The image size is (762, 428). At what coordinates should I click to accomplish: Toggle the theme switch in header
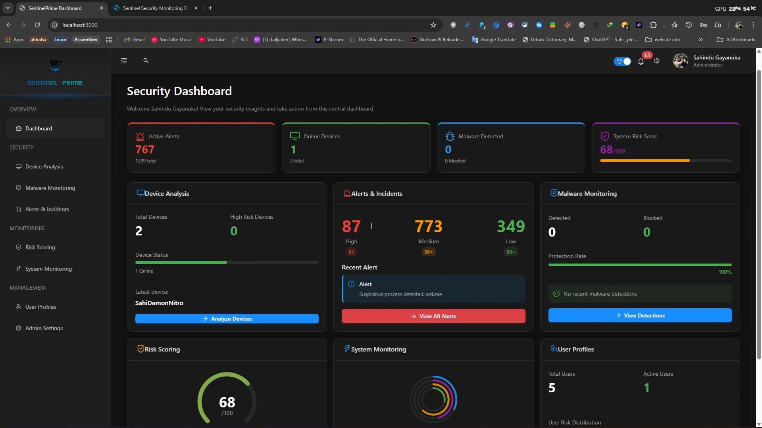tap(622, 61)
